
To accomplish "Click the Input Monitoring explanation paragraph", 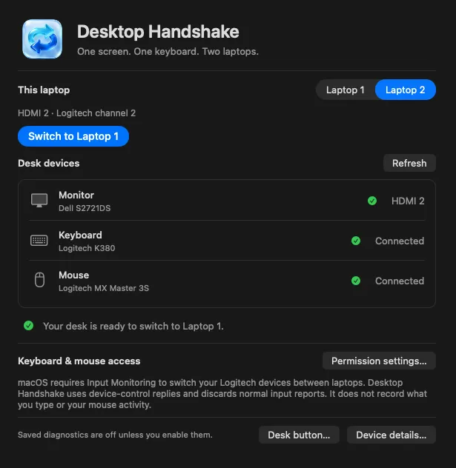I will pyautogui.click(x=222, y=394).
